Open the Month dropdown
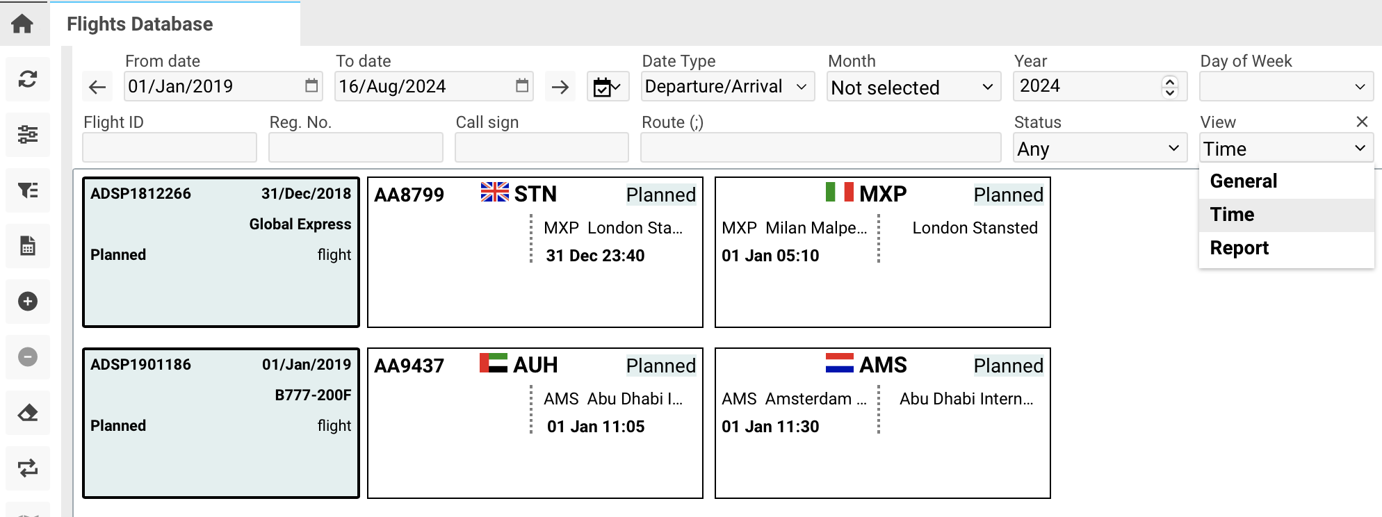 click(x=913, y=88)
